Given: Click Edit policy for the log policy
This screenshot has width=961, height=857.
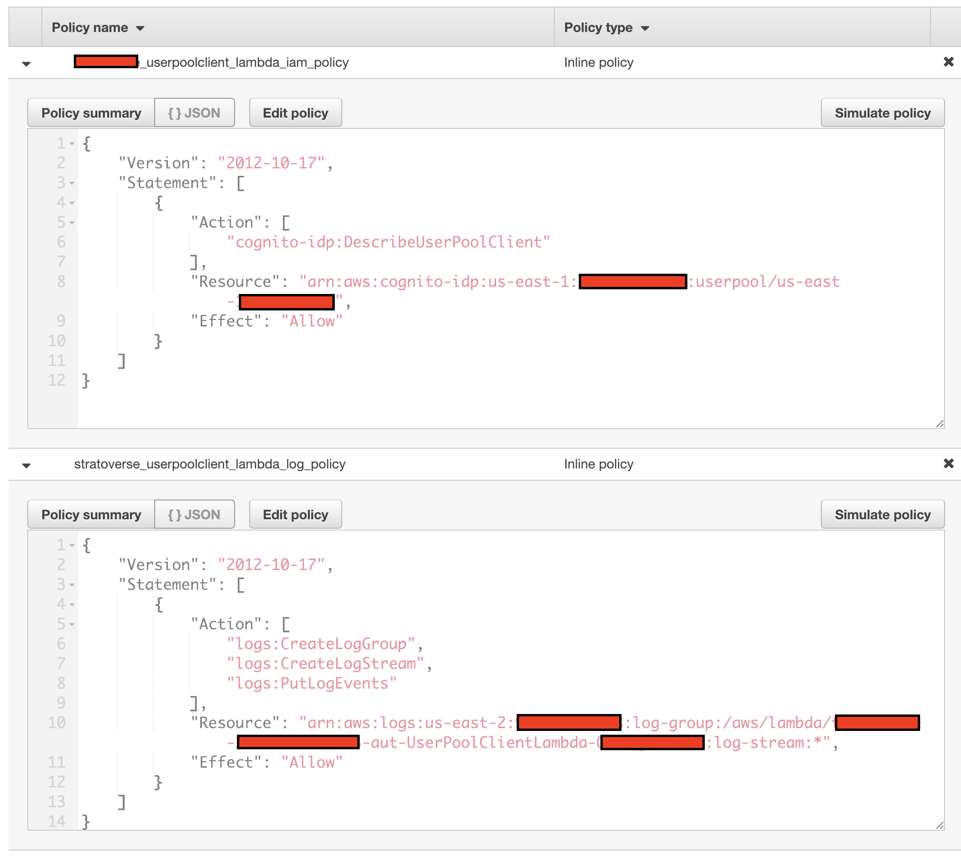Looking at the screenshot, I should click(x=296, y=515).
